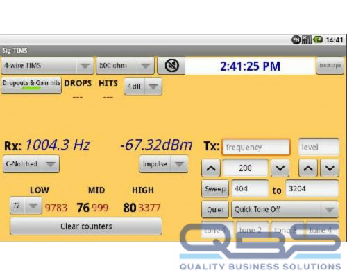This screenshot has height=277, width=347.
Task: Tap the battery icon in status bar
Action: 318,39
